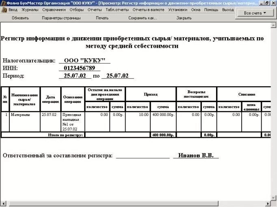Click the Приходная накладная №1 cell
The width and height of the screenshot is (277, 207).
(x=73, y=122)
